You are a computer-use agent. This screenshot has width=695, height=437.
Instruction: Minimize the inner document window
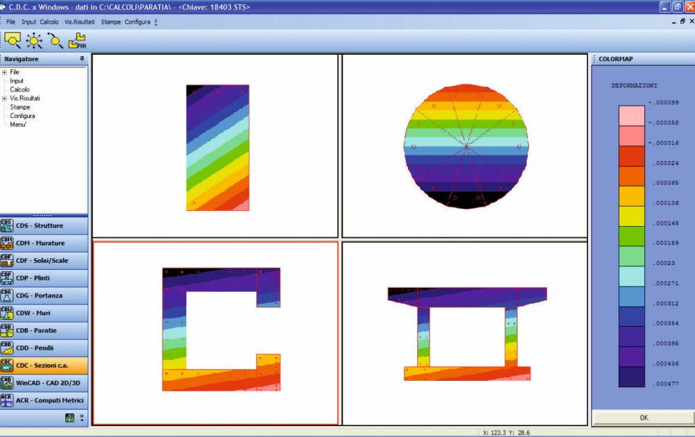pos(674,22)
